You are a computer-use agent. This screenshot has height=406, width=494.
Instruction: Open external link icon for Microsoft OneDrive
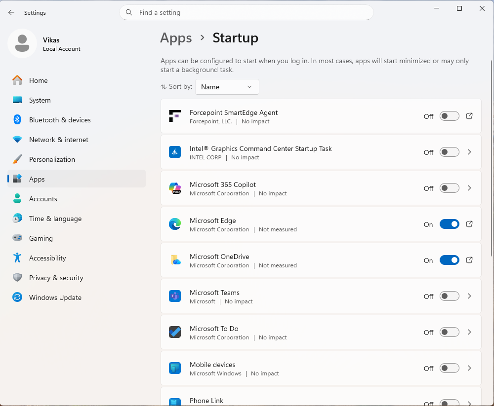point(469,260)
